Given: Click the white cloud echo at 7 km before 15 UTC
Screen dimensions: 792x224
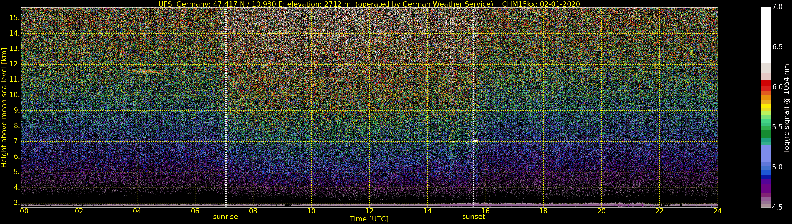Looking at the screenshot, I should pos(452,142).
